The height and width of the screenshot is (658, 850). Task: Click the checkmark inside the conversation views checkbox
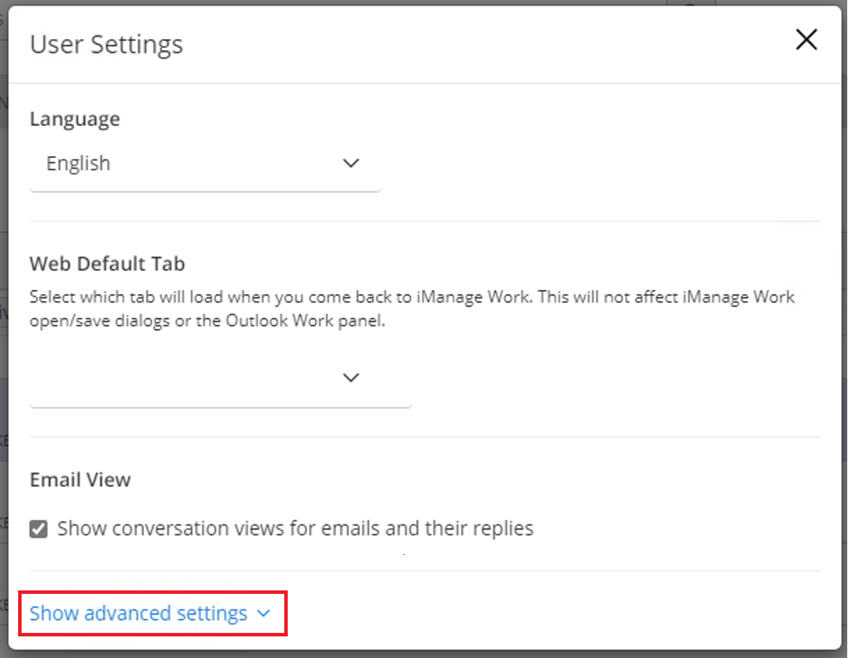(x=38, y=528)
